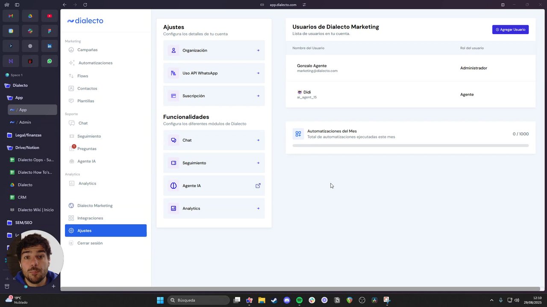Open Chat under Soporte
The height and width of the screenshot is (307, 547).
pyautogui.click(x=83, y=123)
